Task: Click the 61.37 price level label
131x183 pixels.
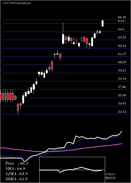Action: pos(122,54)
